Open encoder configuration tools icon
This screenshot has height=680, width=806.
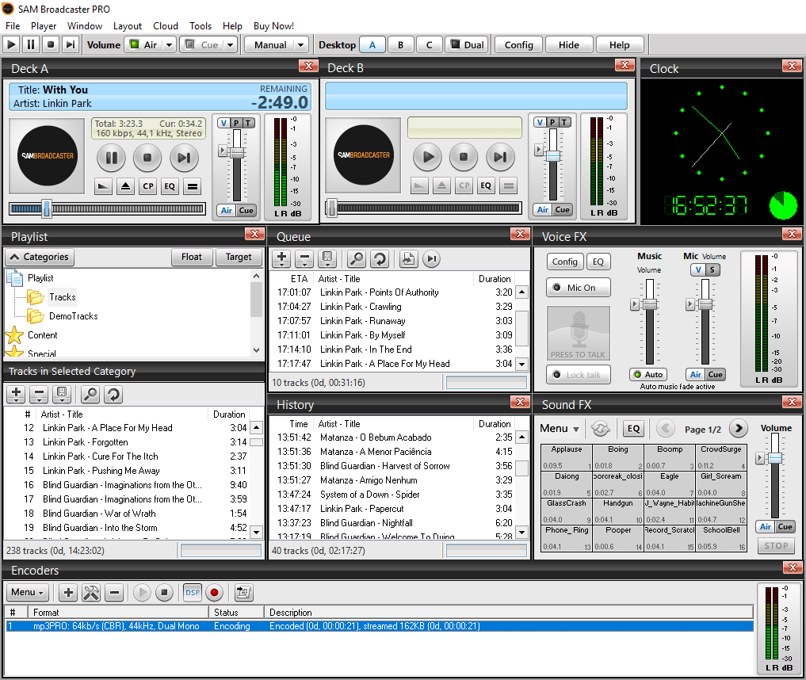[91, 593]
